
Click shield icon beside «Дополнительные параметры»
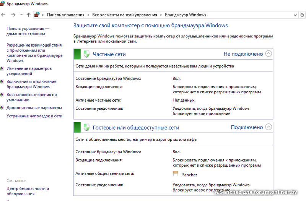(x=2, y=108)
